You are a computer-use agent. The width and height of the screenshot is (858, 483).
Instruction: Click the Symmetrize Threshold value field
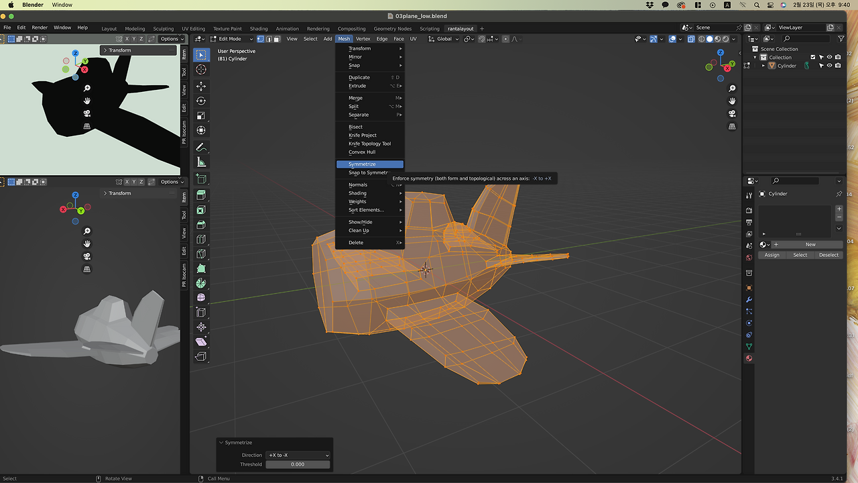coord(298,464)
